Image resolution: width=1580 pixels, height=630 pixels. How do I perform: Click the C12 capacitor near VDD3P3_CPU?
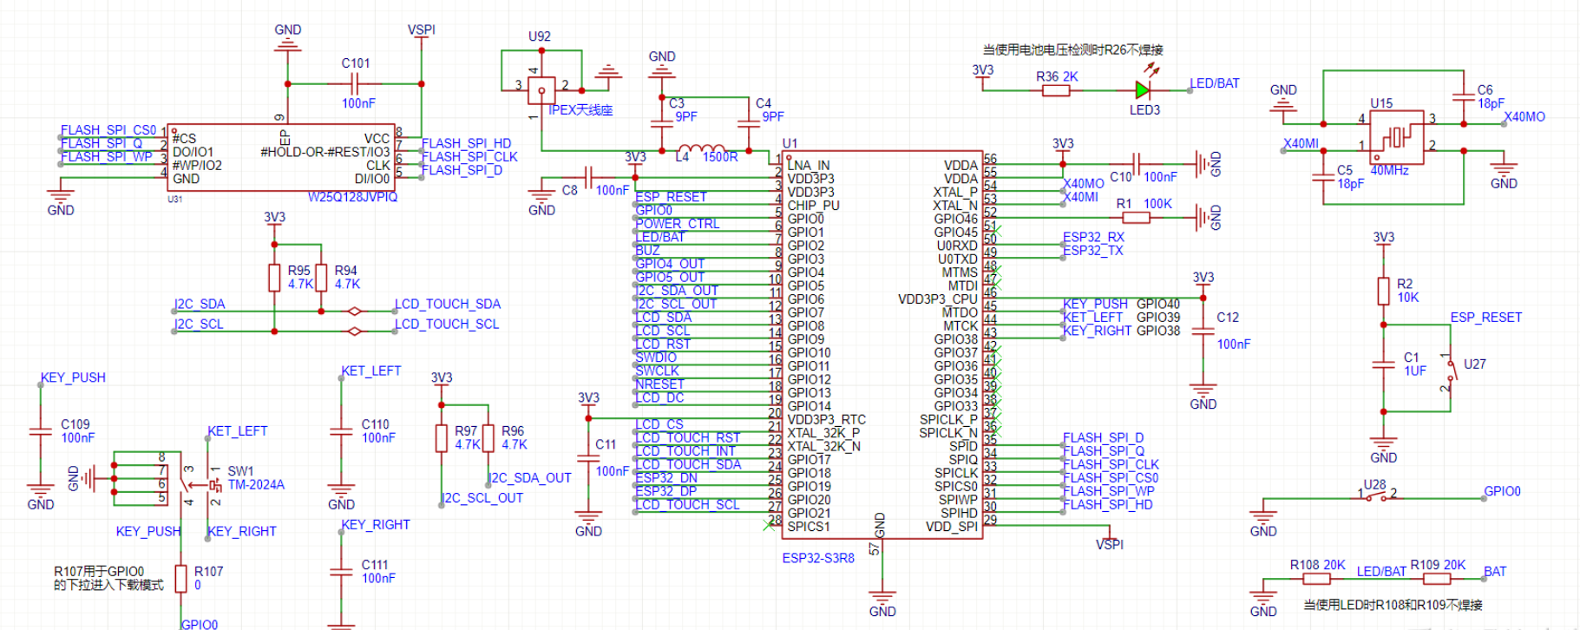[1203, 331]
